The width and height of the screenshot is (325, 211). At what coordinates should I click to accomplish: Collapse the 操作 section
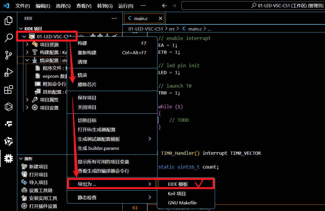point(21,159)
